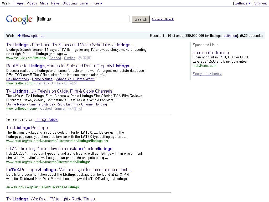This screenshot has height=202, width=269.
Task: Click the Results 1 - 10 of about 389,000,000 text
Action: [x=177, y=36]
